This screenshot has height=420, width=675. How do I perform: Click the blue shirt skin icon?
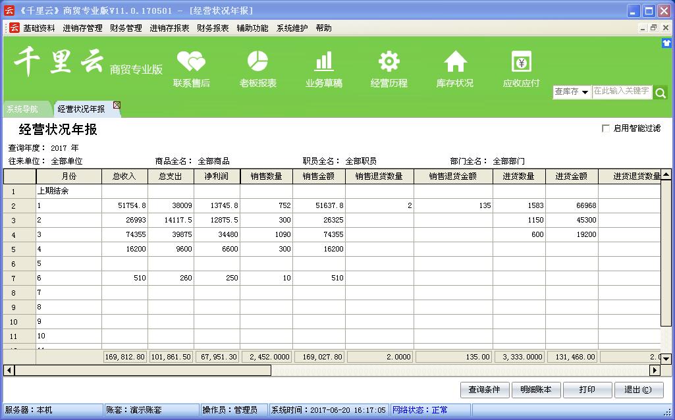tap(666, 43)
